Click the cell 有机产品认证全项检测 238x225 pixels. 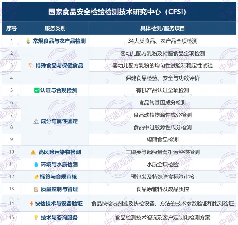(163, 90)
